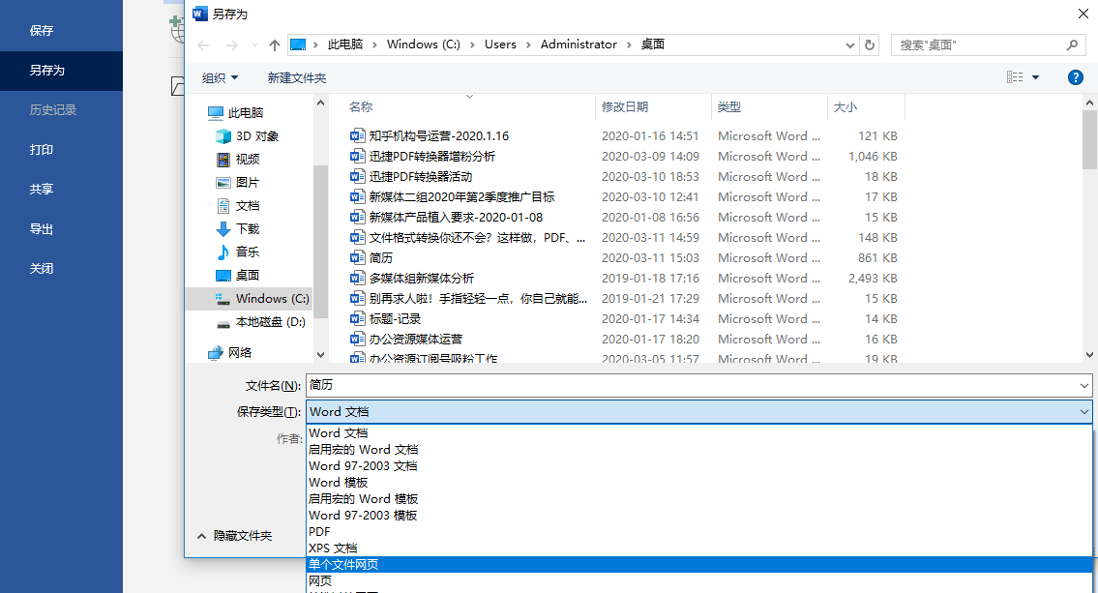Viewport: 1098px width, 593px height.
Task: Click the back navigation arrow
Action: (204, 45)
